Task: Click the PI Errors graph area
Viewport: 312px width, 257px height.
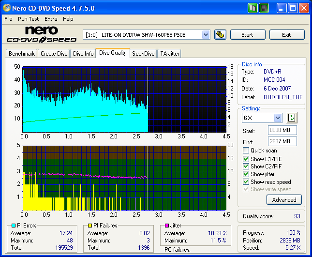Action: (125, 99)
